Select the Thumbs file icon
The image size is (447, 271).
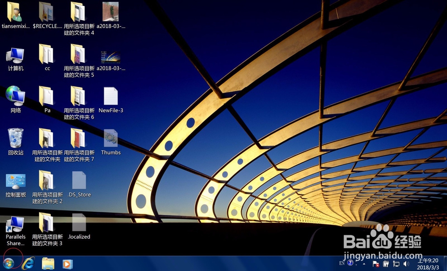(110, 138)
